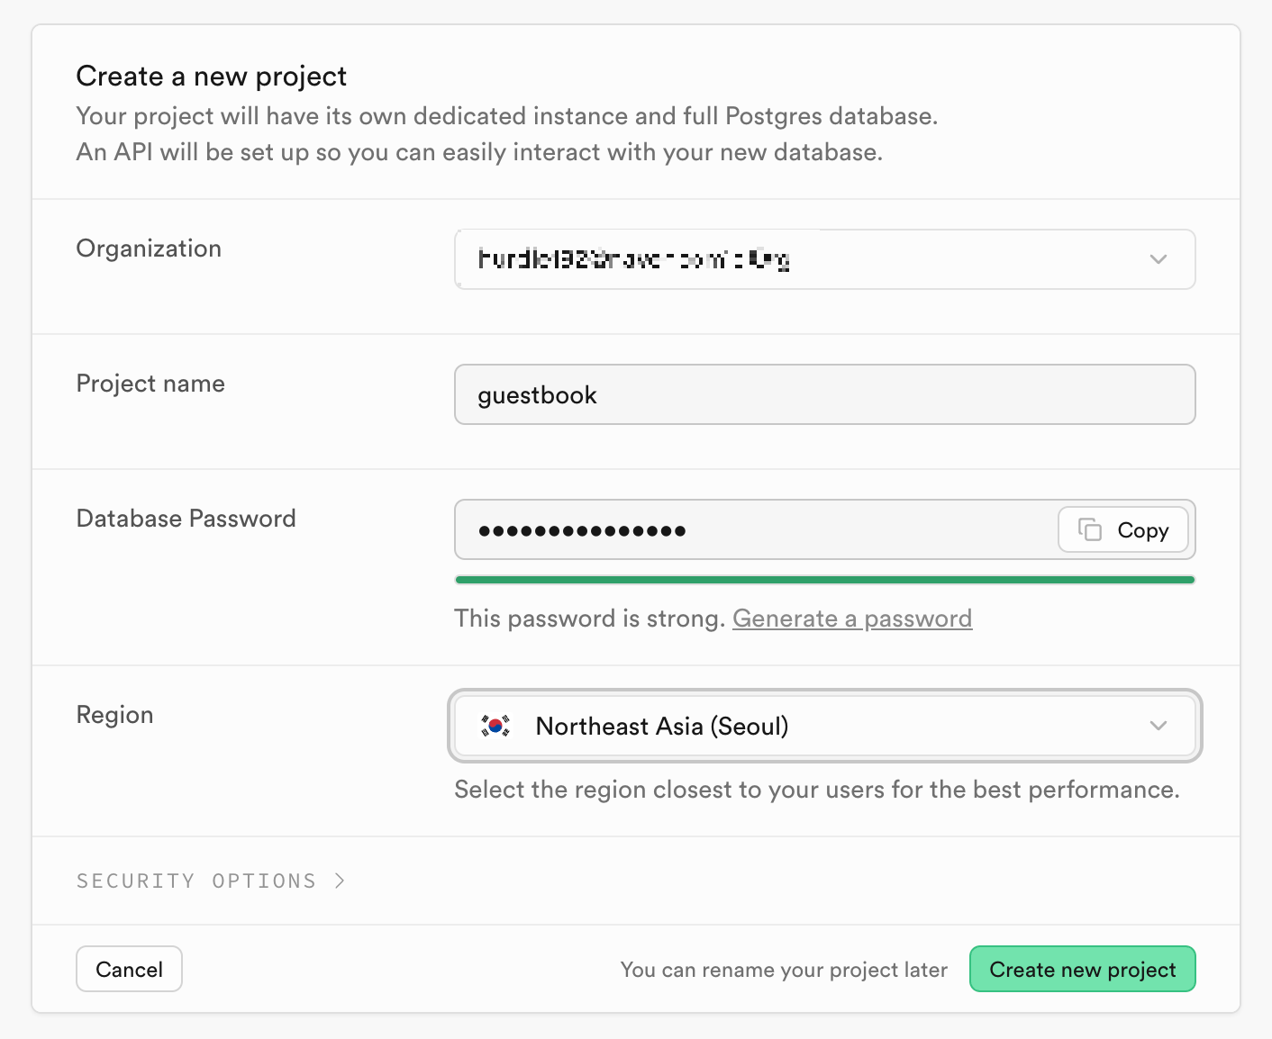Click the "Create a new project" heading
The height and width of the screenshot is (1039, 1272).
211,77
